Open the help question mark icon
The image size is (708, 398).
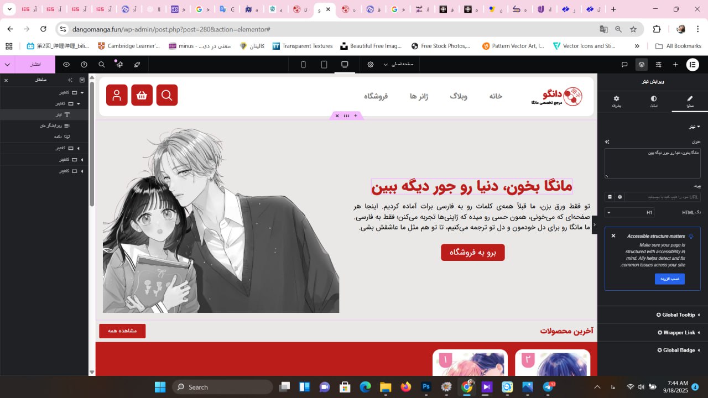tap(84, 65)
